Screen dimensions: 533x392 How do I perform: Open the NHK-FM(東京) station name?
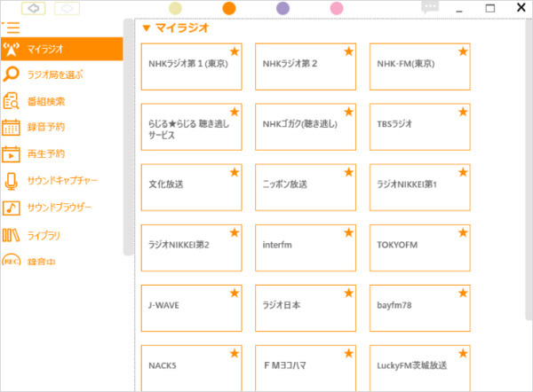point(406,64)
